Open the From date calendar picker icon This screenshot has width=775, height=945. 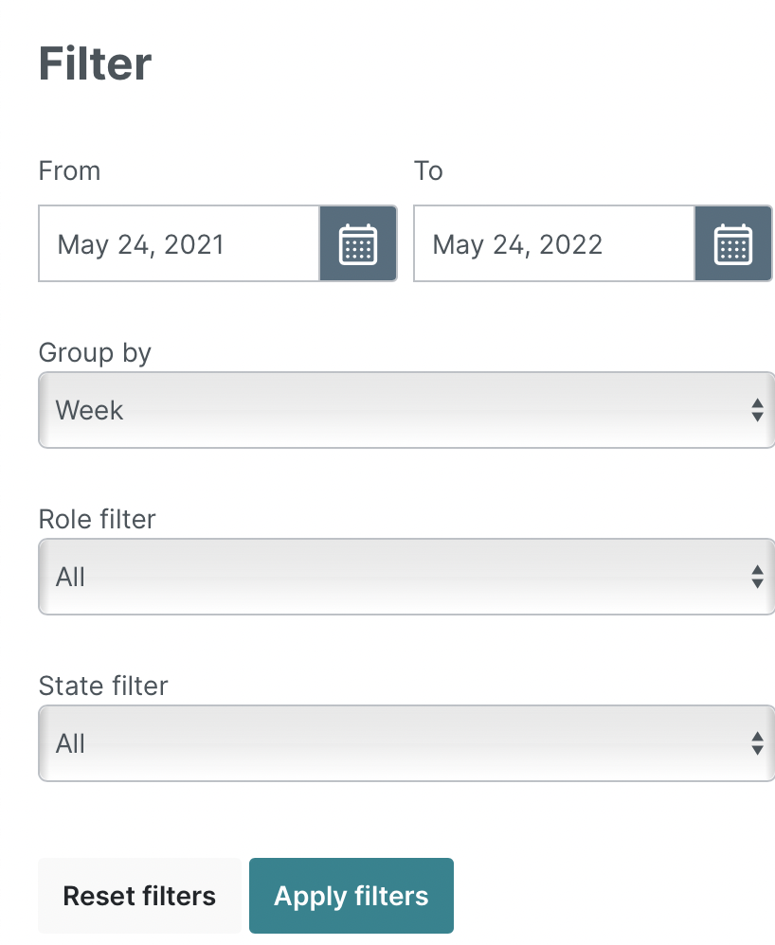coord(358,243)
